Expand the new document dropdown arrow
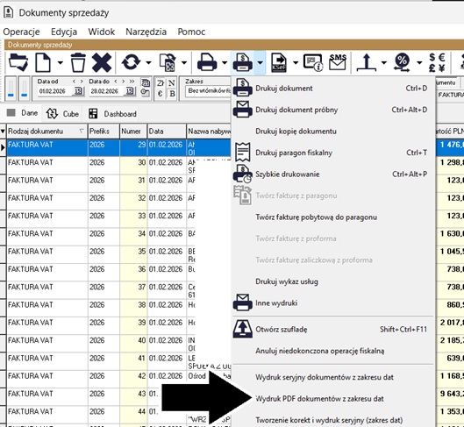Image resolution: width=464 pixels, height=427 pixels. click(x=60, y=62)
